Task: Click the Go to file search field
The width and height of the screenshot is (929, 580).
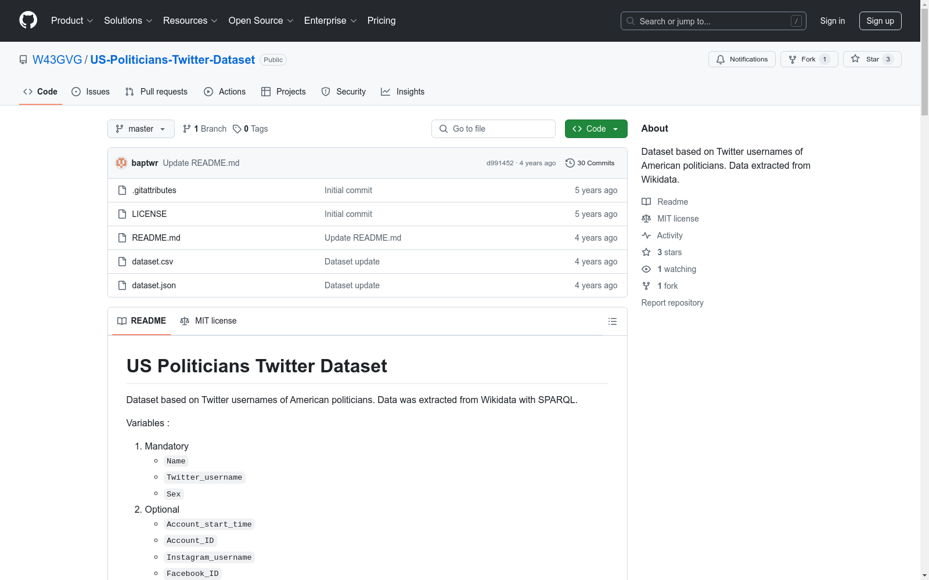Action: pos(494,129)
